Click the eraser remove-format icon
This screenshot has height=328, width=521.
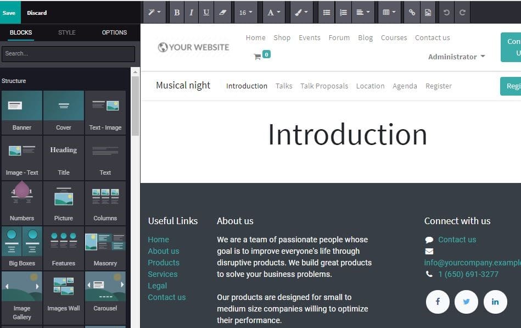click(222, 13)
